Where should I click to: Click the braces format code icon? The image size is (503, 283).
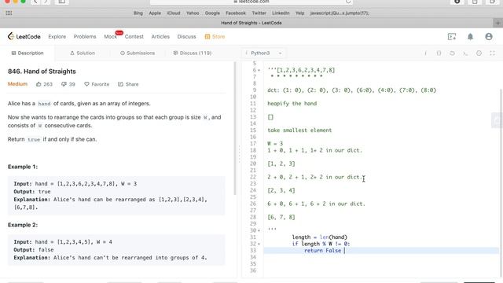439,53
